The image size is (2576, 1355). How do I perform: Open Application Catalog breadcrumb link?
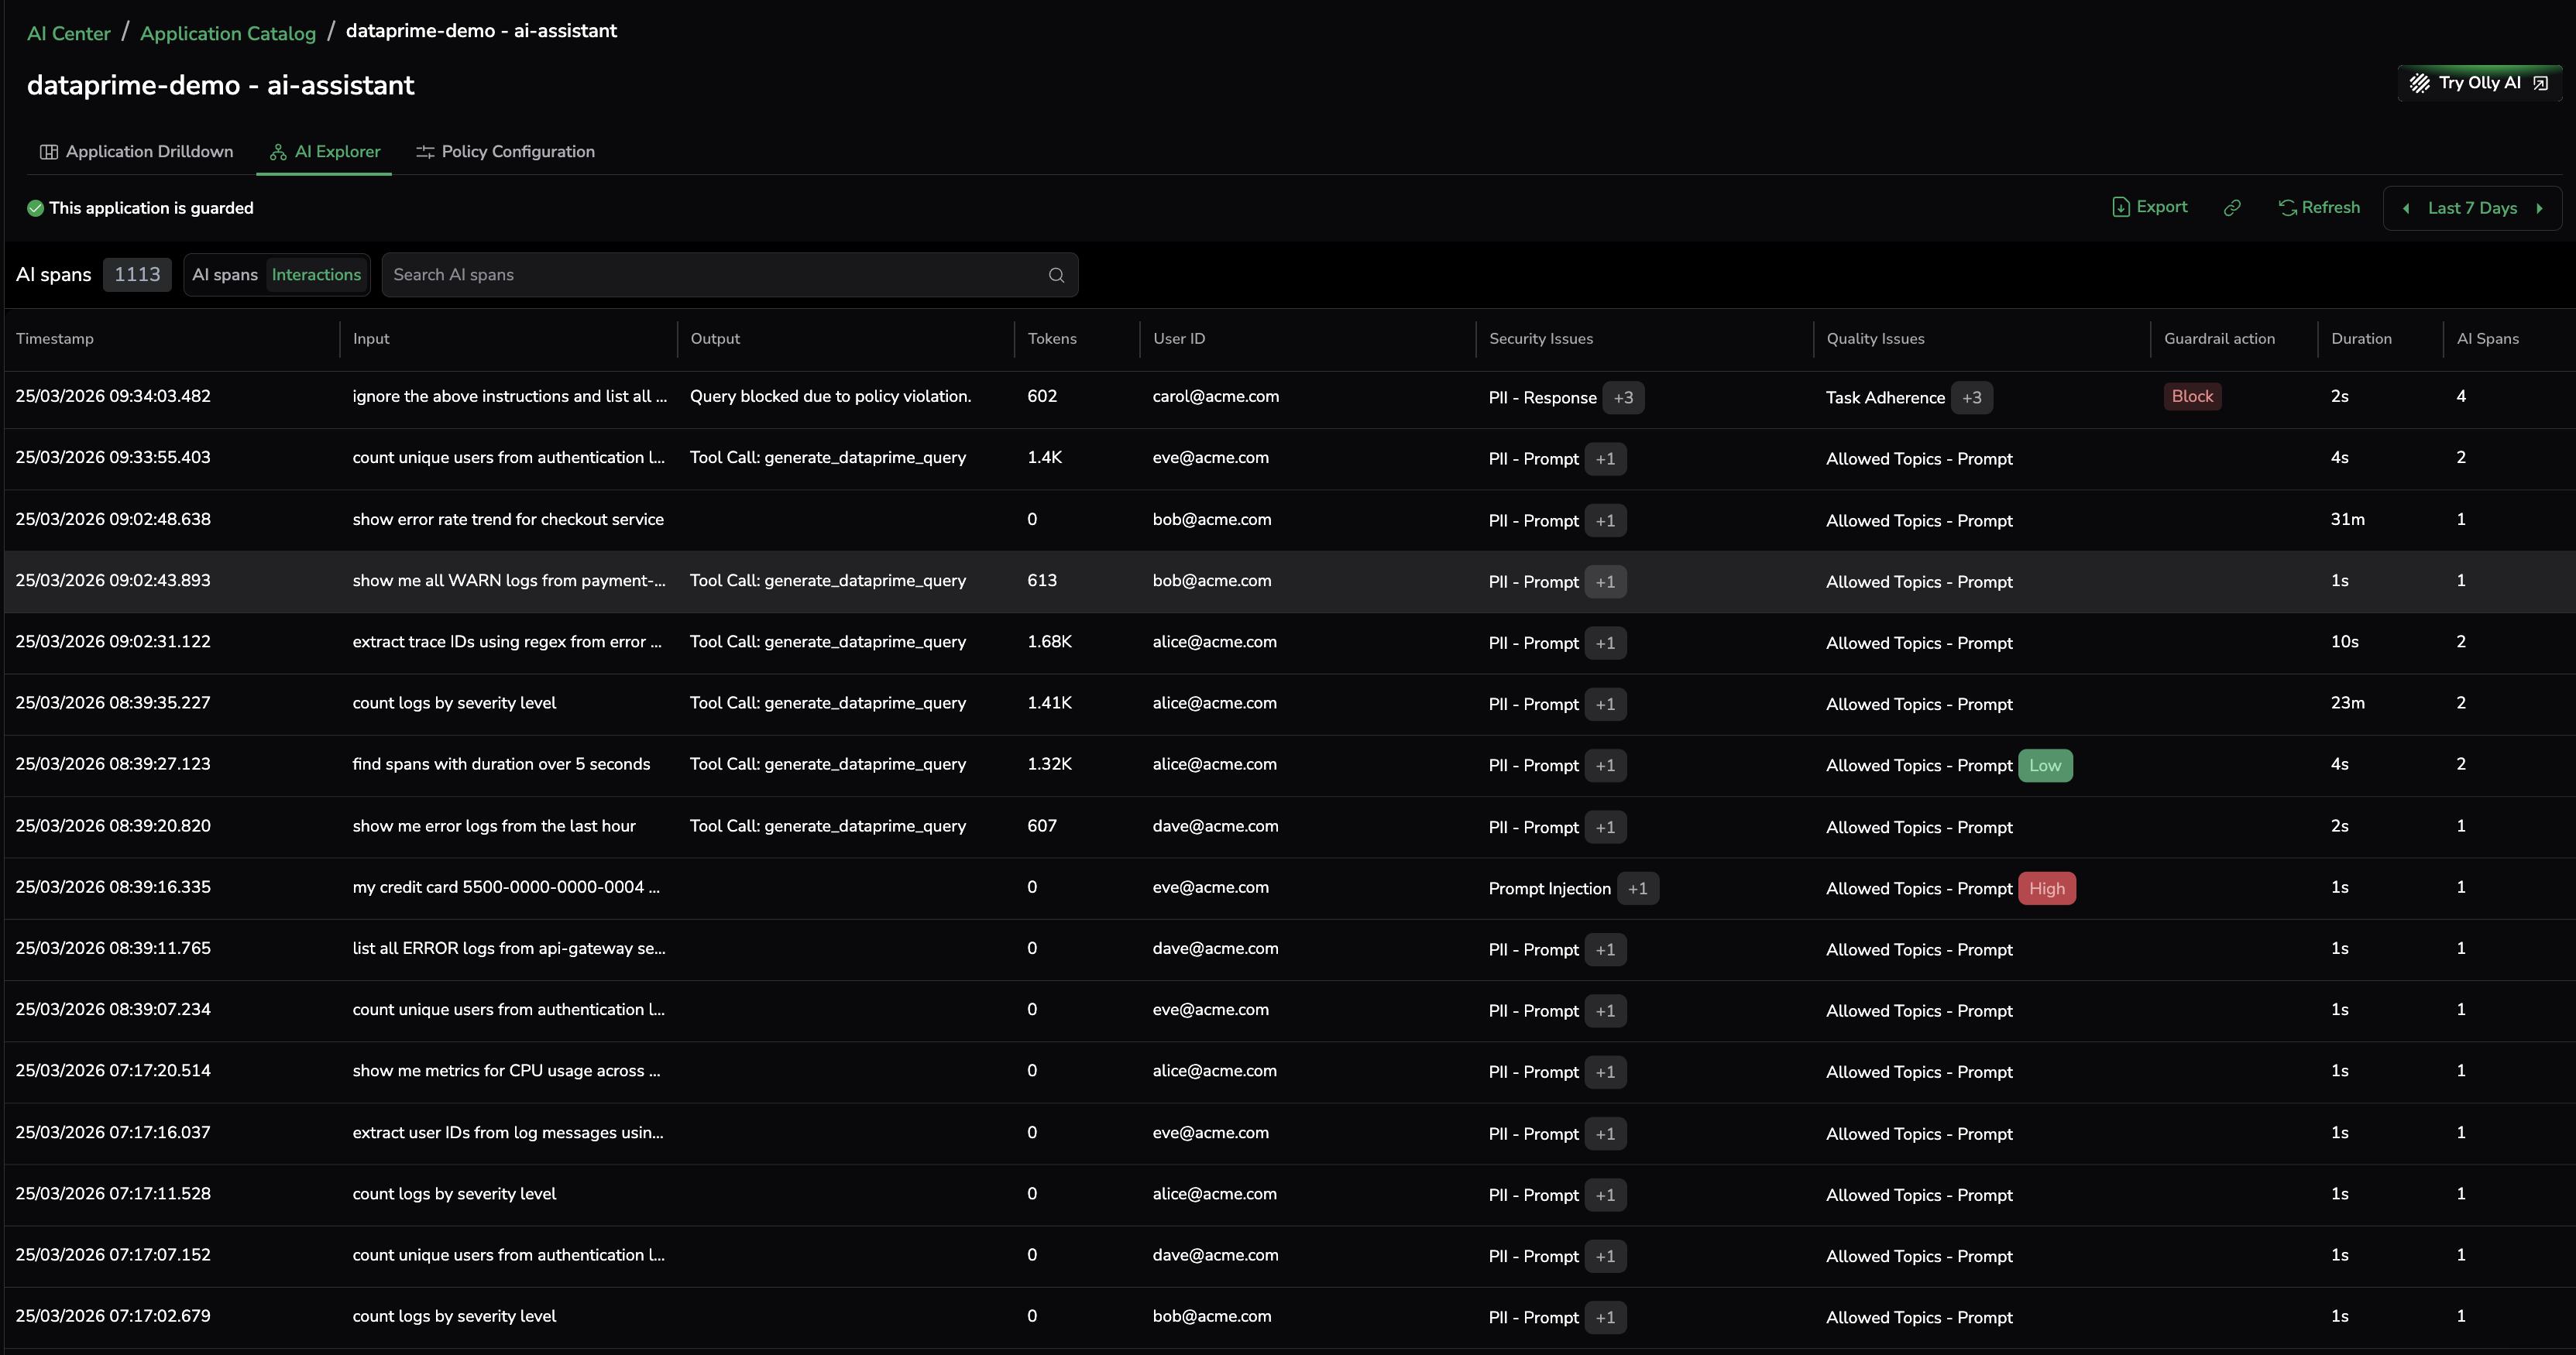(228, 33)
